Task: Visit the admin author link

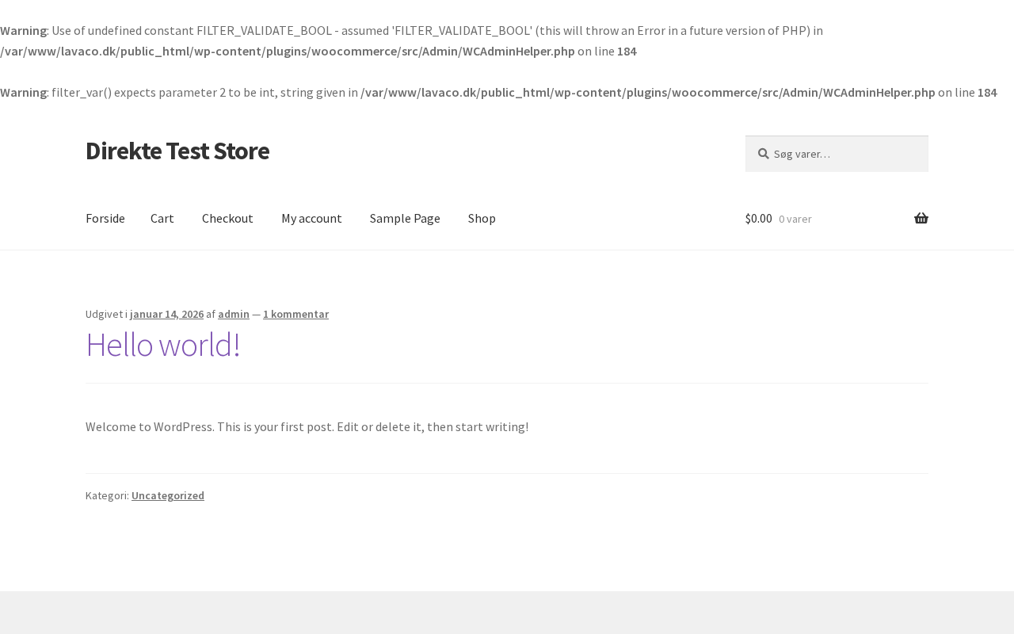Action: (234, 315)
